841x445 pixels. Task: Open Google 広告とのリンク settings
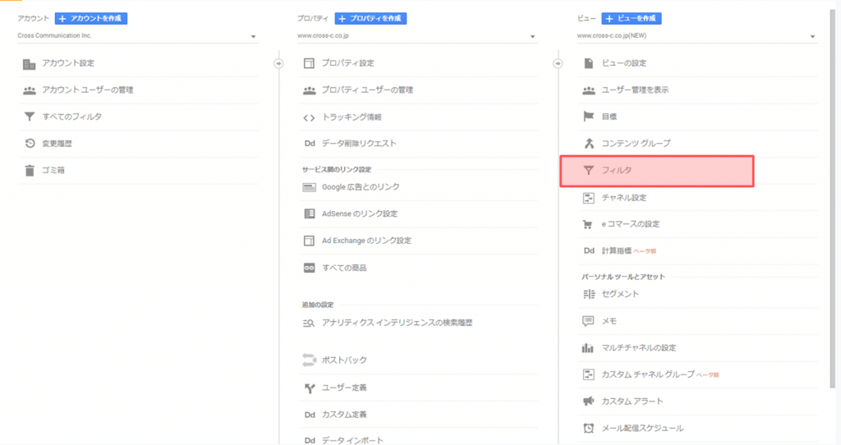tap(361, 187)
